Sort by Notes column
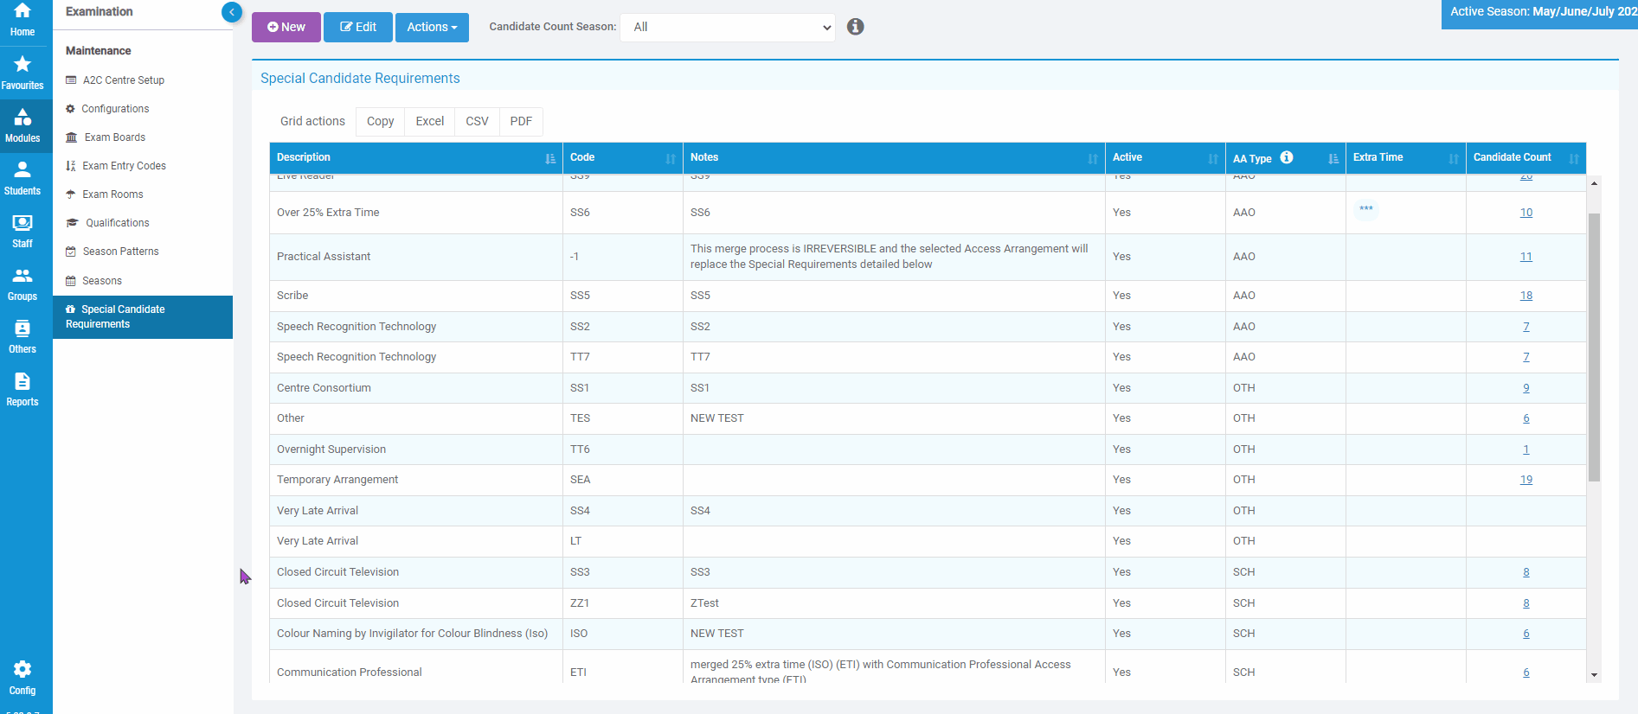Screen dimensions: 1638x714 (x=894, y=158)
